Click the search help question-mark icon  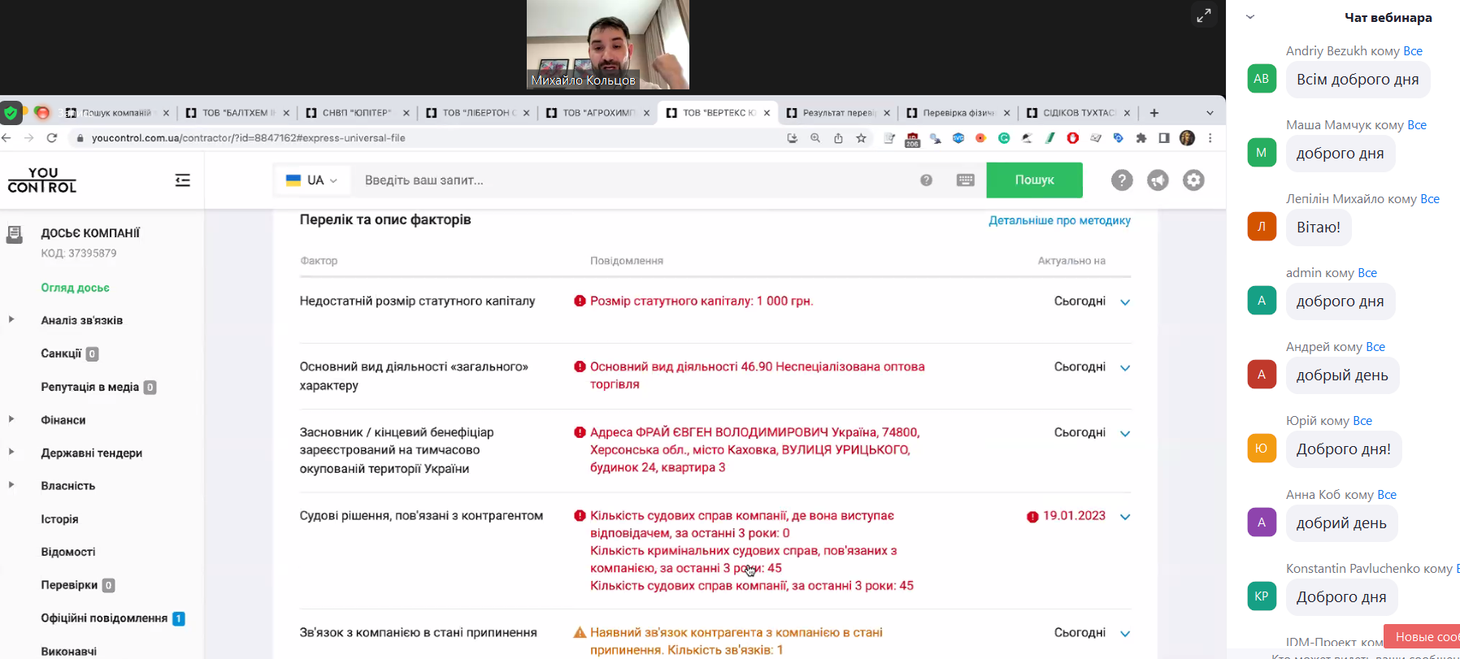coord(926,180)
